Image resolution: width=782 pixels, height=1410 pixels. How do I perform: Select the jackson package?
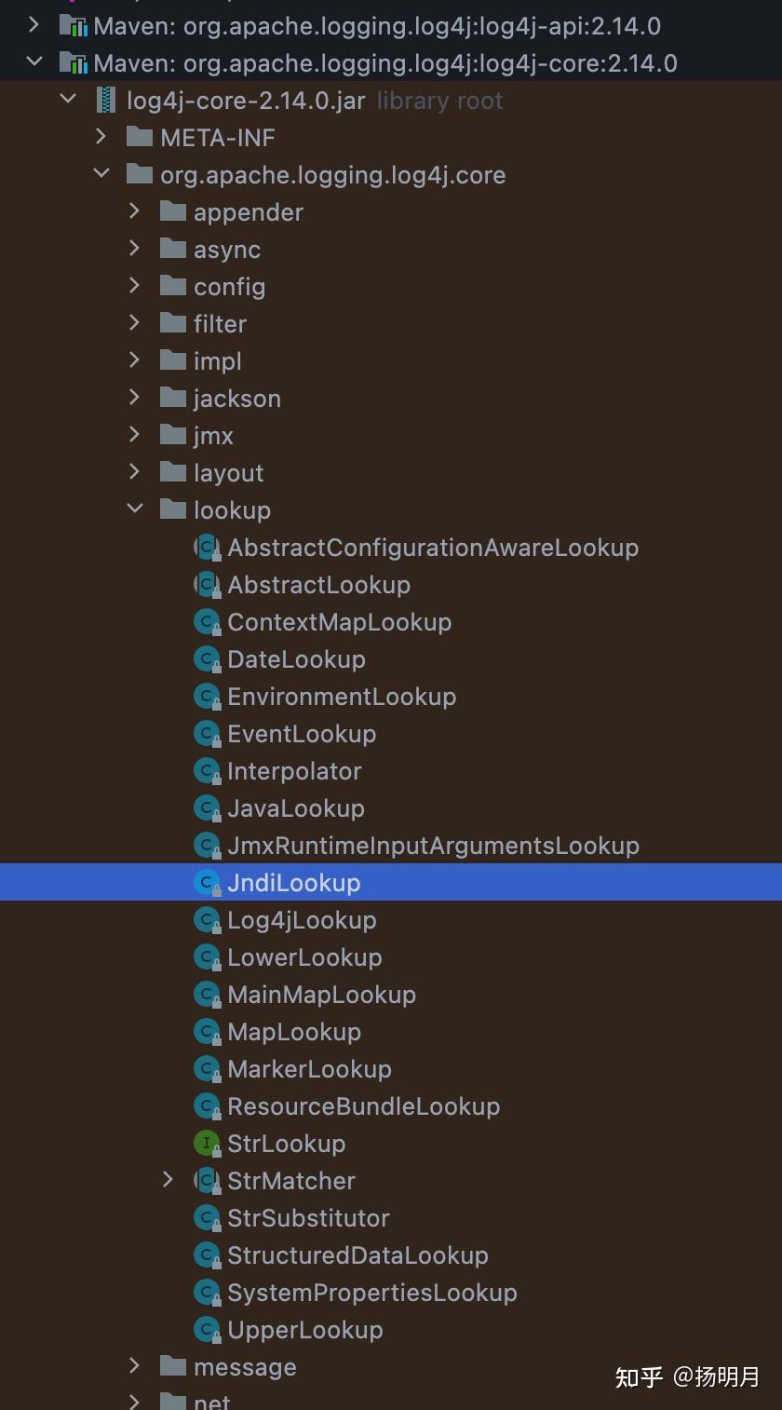236,399
